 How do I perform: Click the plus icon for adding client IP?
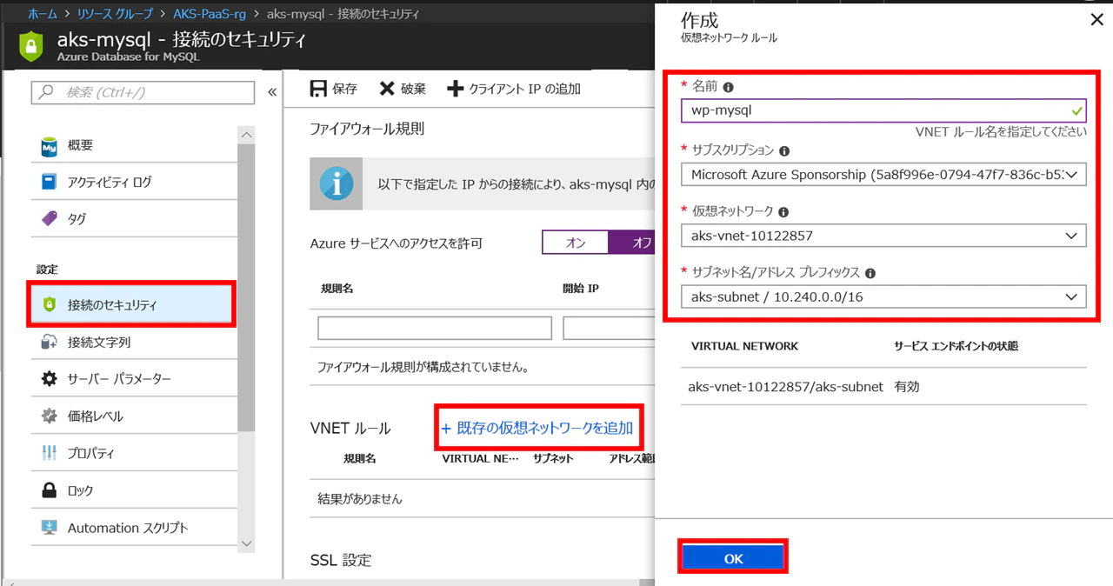point(455,89)
